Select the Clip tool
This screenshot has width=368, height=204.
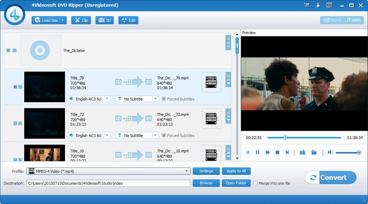[81, 20]
